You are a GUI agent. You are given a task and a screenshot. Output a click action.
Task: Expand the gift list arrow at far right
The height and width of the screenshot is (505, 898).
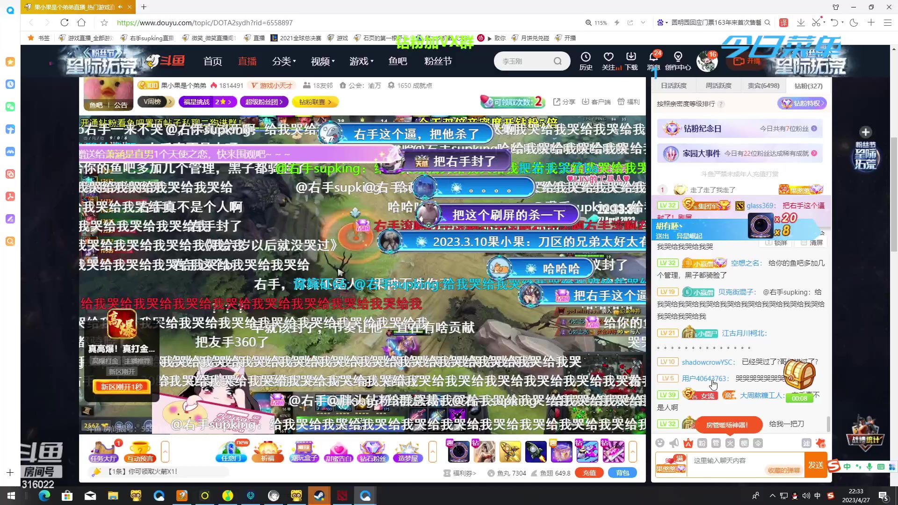coord(633,452)
